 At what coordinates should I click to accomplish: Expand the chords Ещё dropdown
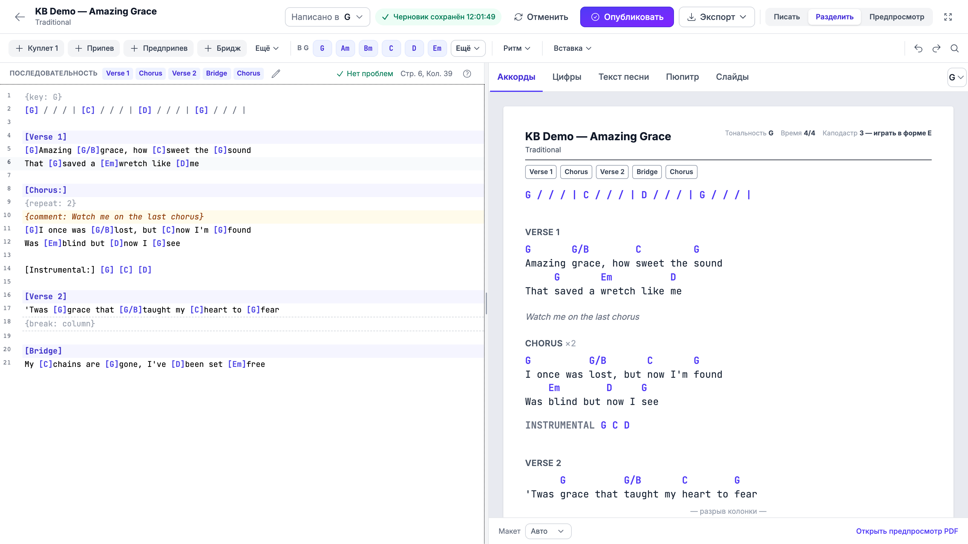(468, 48)
